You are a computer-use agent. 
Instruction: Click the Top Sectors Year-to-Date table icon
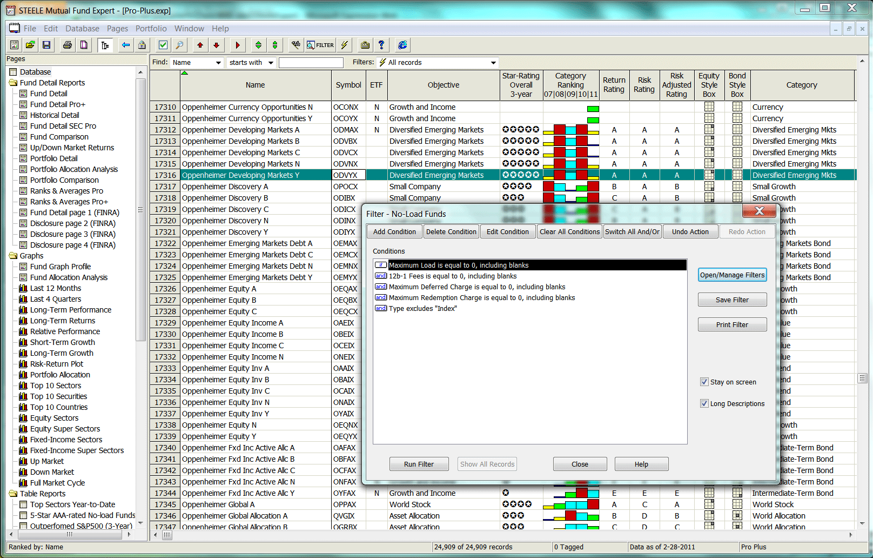pyautogui.click(x=23, y=504)
